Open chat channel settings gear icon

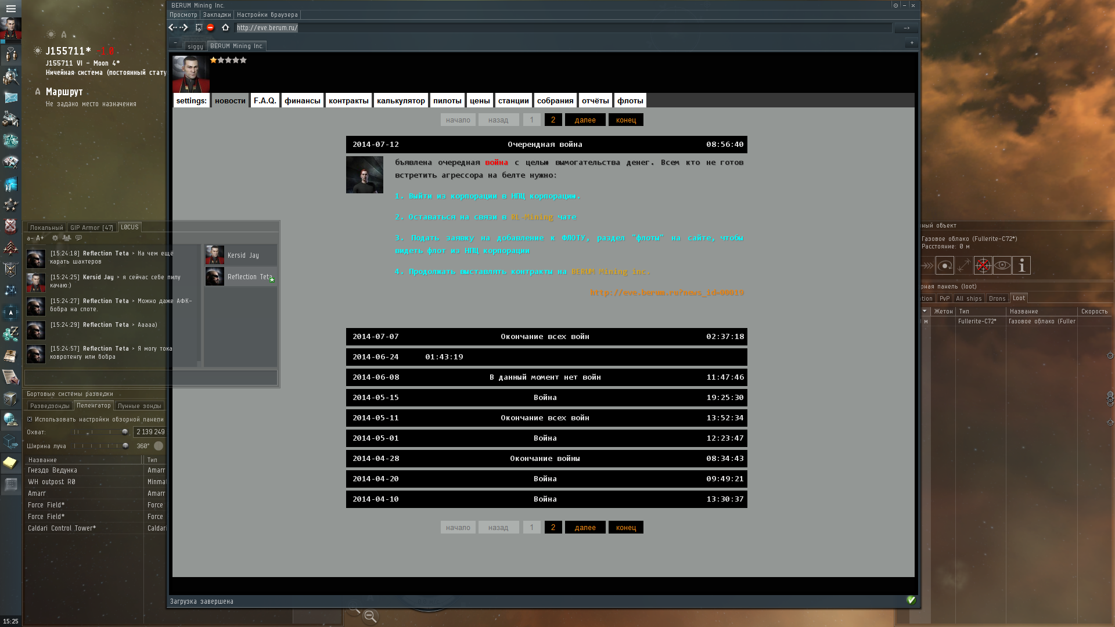coord(55,238)
